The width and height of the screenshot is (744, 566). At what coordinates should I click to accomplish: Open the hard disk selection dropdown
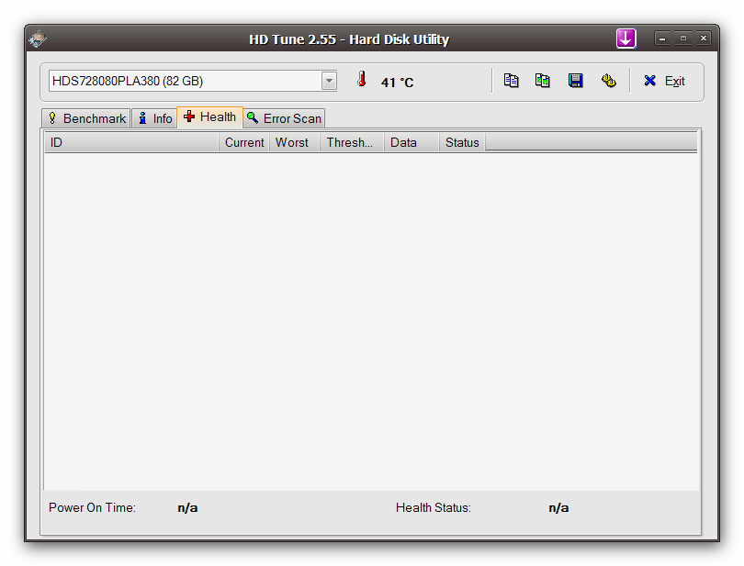(x=329, y=81)
